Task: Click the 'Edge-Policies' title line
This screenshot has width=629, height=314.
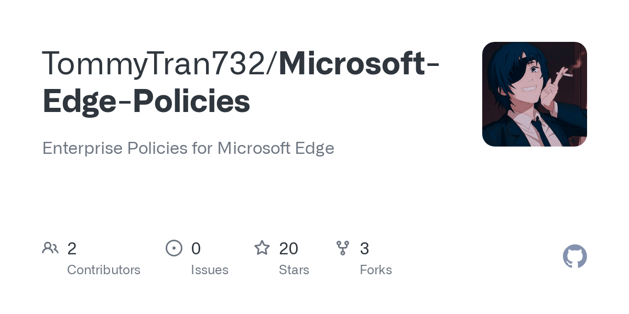Action: 146,101
